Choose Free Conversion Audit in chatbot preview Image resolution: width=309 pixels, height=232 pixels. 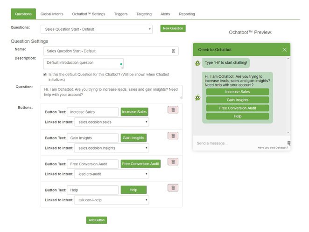(238, 108)
